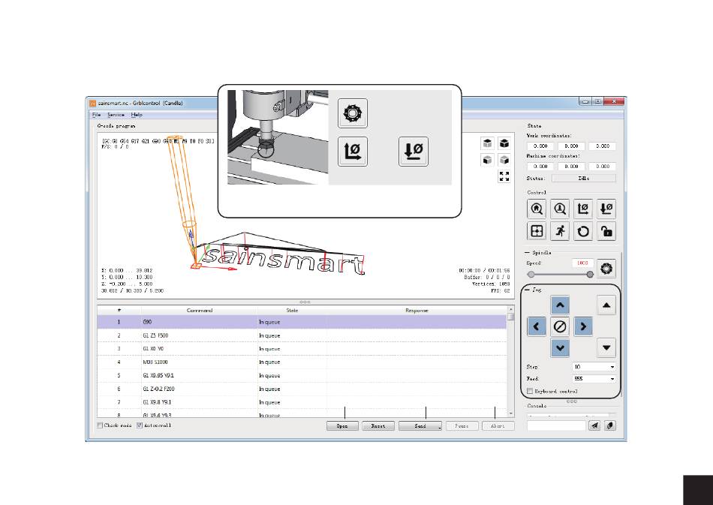
Task: Enable the Keyboard control checkbox
Action: point(530,391)
